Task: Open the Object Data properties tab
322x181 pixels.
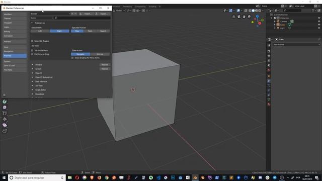Action: click(269, 100)
